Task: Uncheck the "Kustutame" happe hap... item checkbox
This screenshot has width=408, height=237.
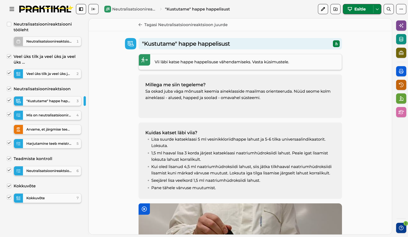Action: tap(9, 100)
